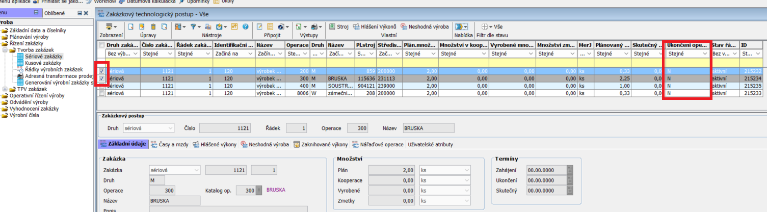
Task: Click the purple BRUSKA catalog link
Action: coord(276,189)
